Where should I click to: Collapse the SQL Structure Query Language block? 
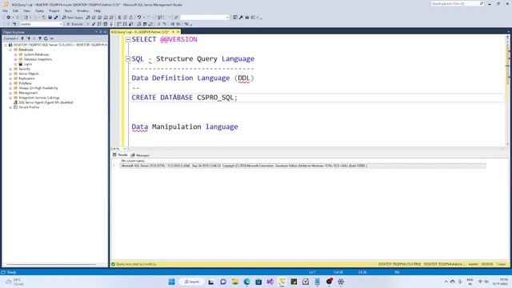(128, 59)
